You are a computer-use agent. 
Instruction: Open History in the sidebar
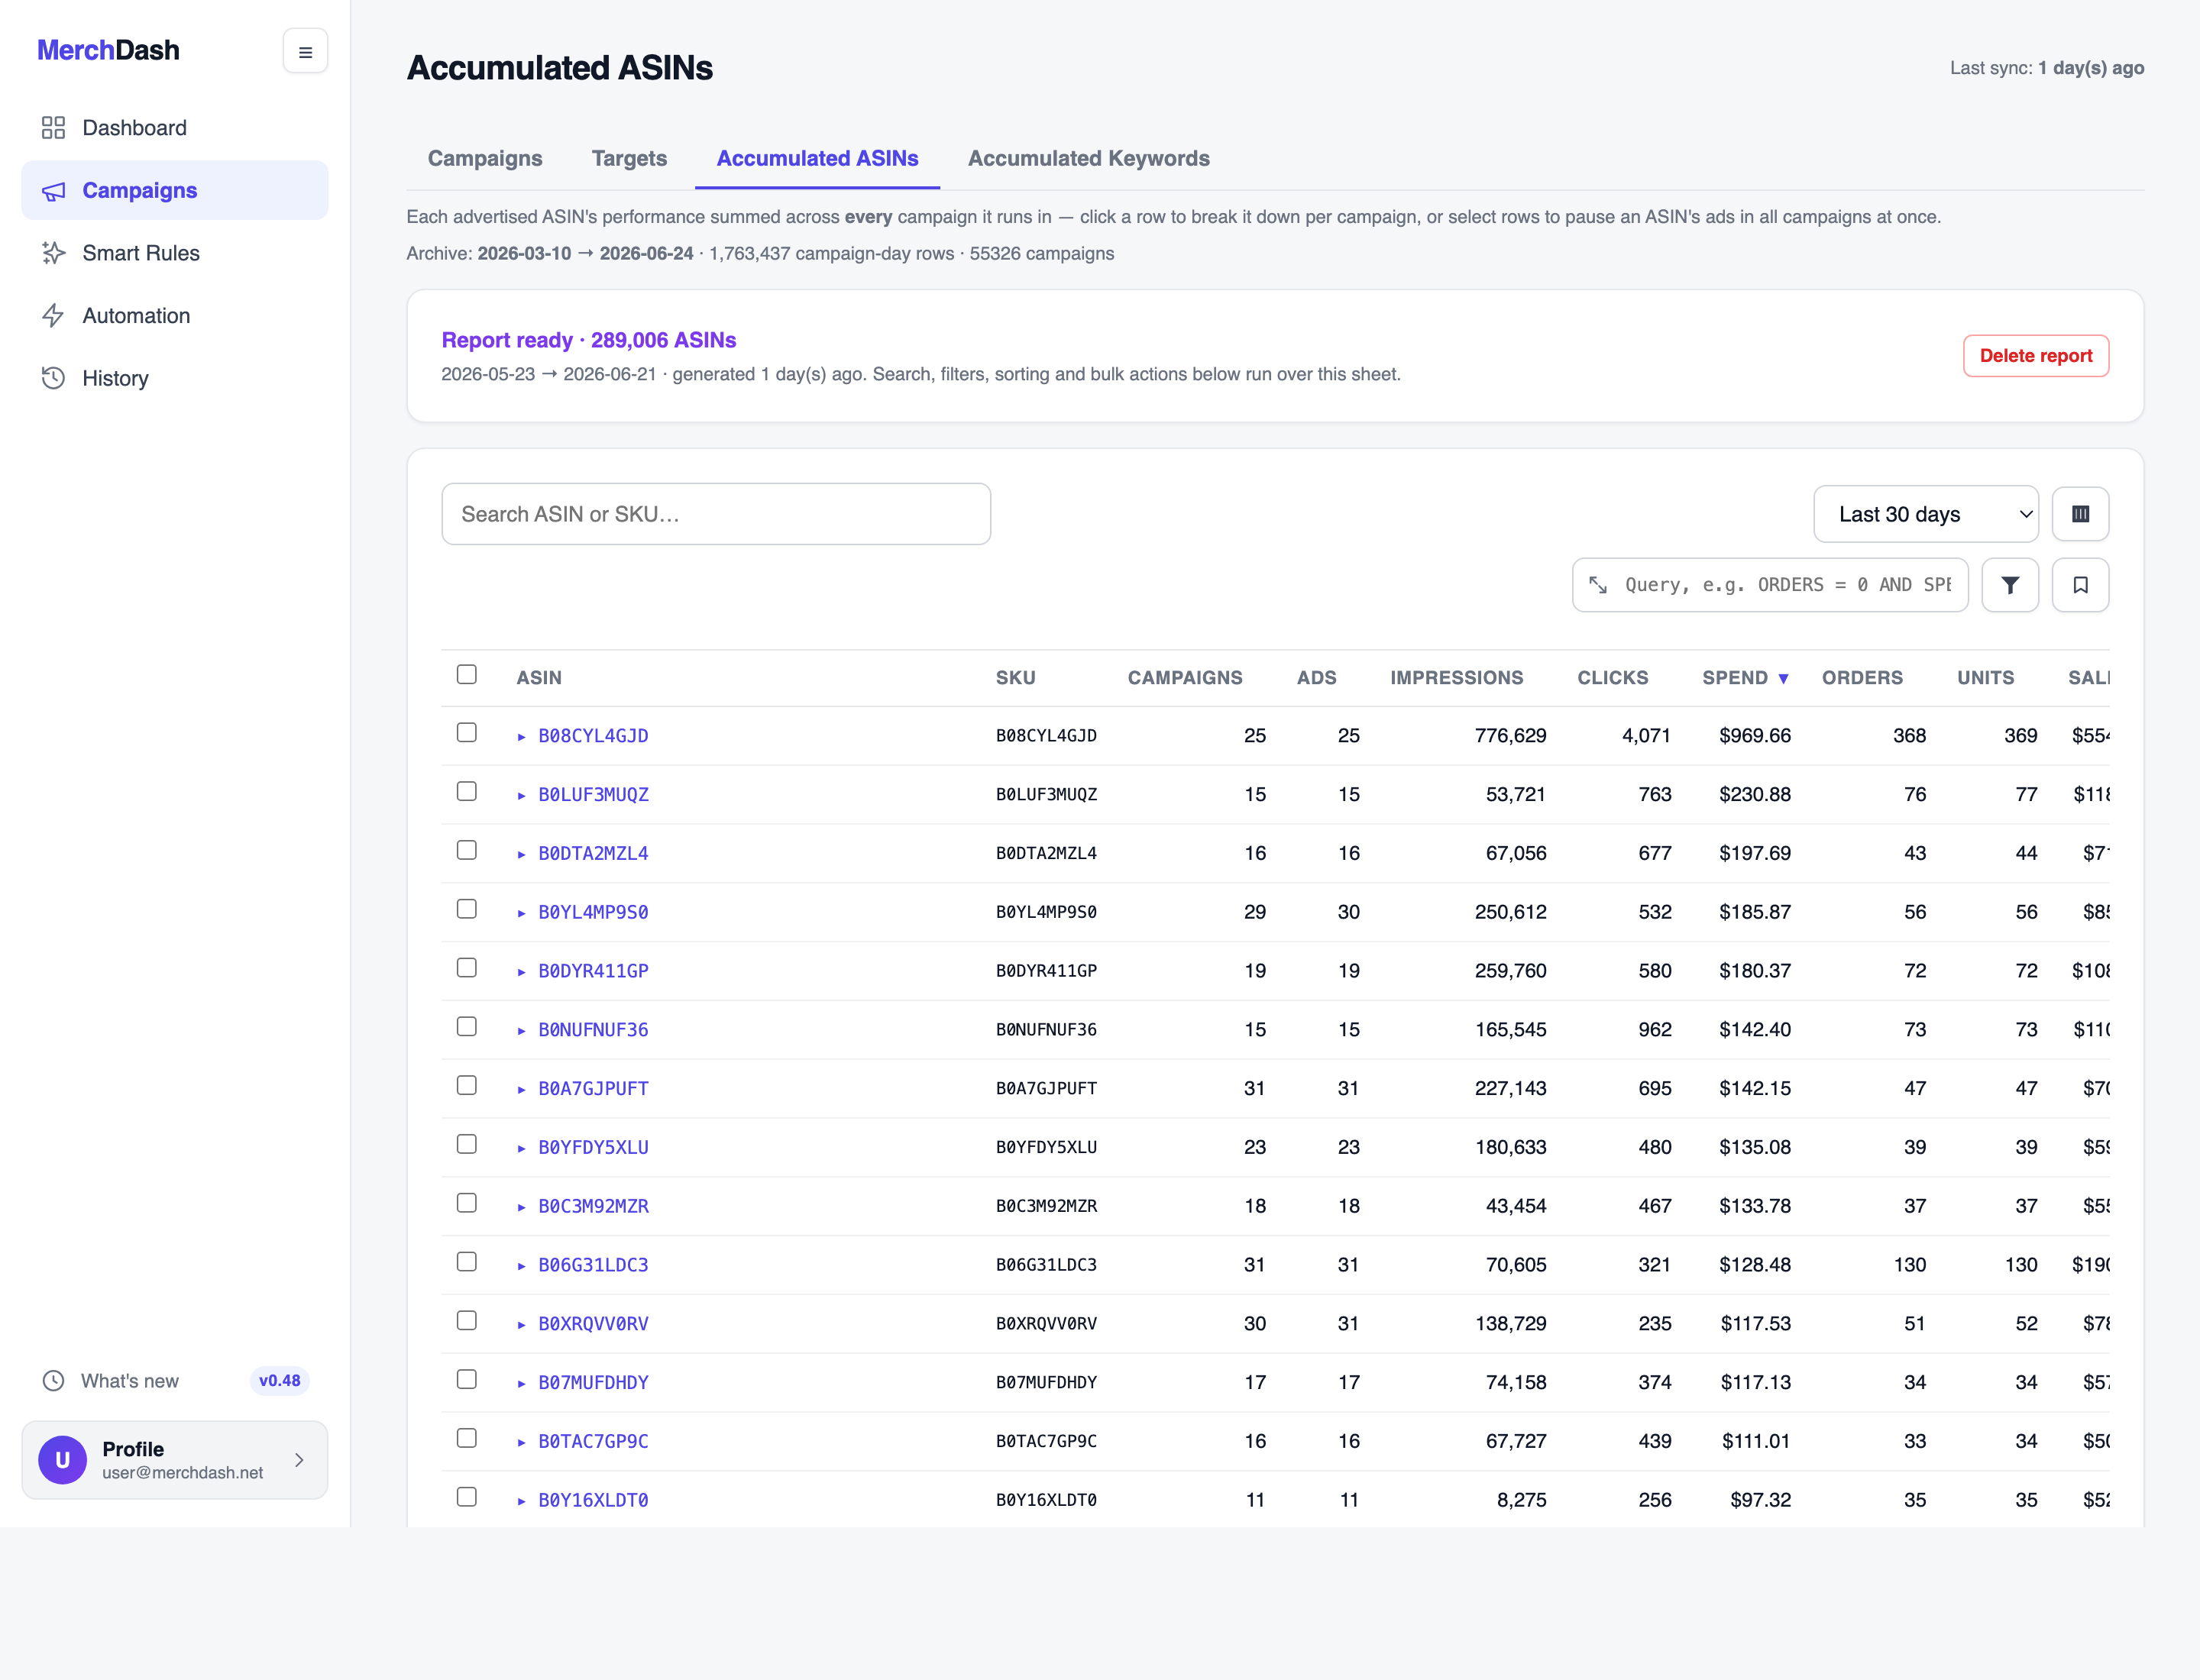175,378
